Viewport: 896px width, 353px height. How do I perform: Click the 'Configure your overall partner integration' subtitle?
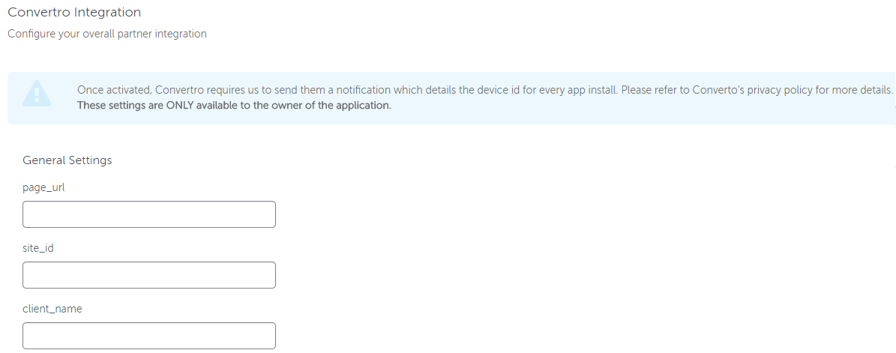(x=107, y=34)
